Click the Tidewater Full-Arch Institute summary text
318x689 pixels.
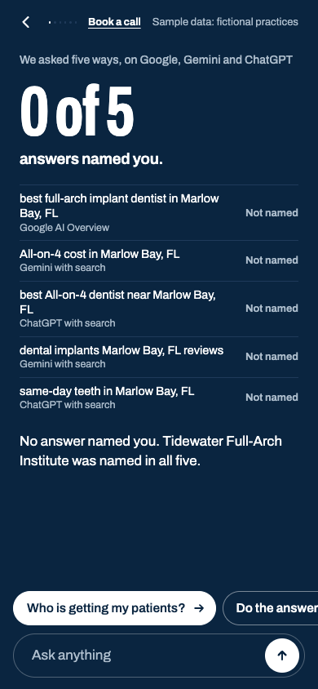click(x=151, y=451)
